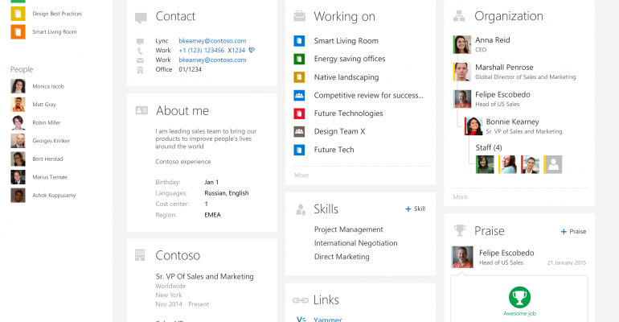The image size is (619, 322).
Task: Open the blue Future Tech icon
Action: (x=299, y=150)
